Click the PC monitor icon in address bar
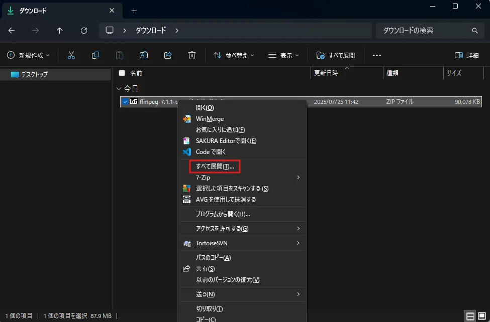Image resolution: width=490 pixels, height=322 pixels. (110, 30)
